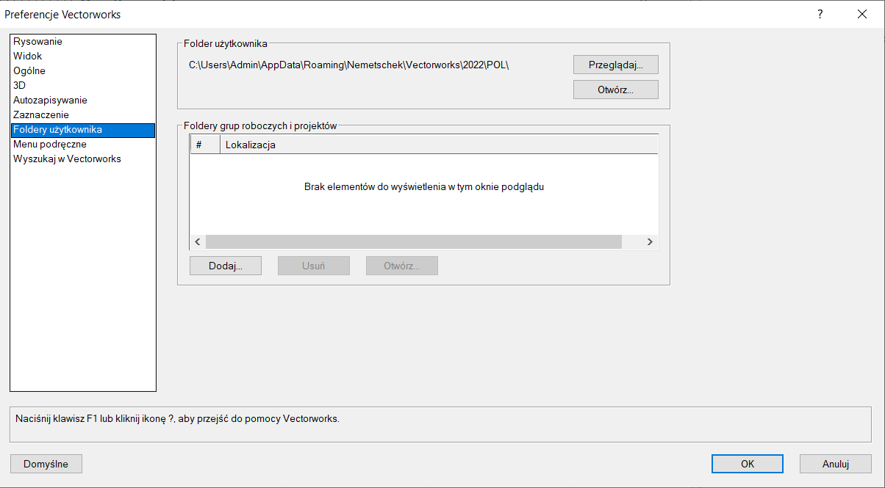Choose Ogólne in the category list
Image resolution: width=885 pixels, height=488 pixels.
pyautogui.click(x=83, y=71)
